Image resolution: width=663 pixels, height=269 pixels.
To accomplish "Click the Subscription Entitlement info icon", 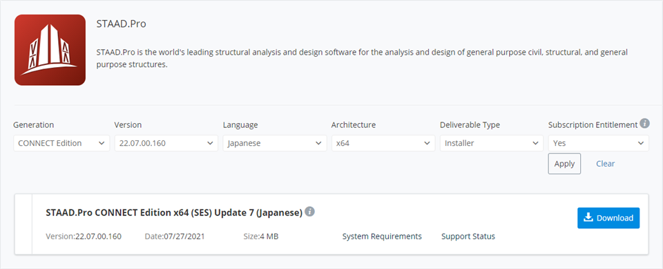I will click(644, 123).
